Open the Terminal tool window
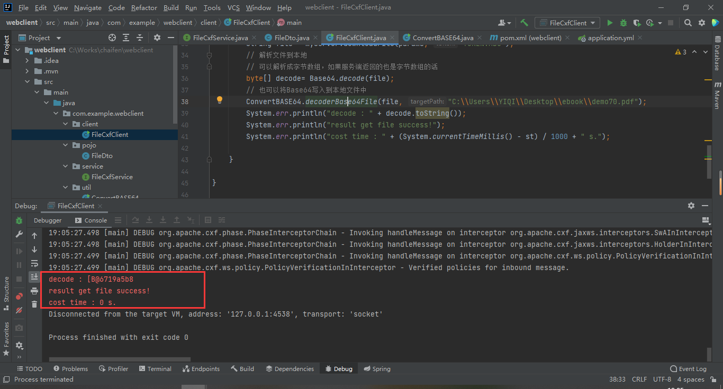This screenshot has width=723, height=389. click(155, 368)
